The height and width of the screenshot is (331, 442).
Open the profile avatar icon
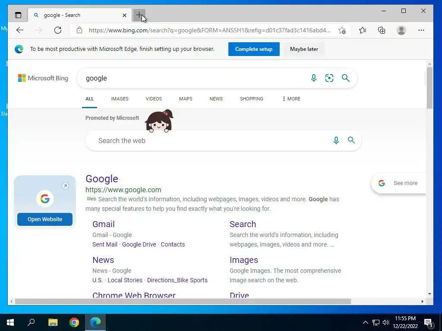pos(401,30)
